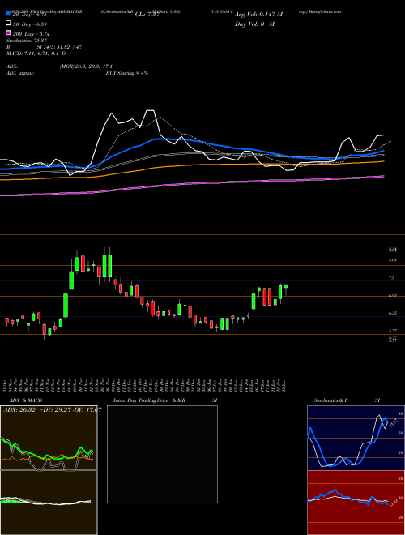Open the blue Stochastics chart panel
The image size is (405, 535).
click(356, 438)
